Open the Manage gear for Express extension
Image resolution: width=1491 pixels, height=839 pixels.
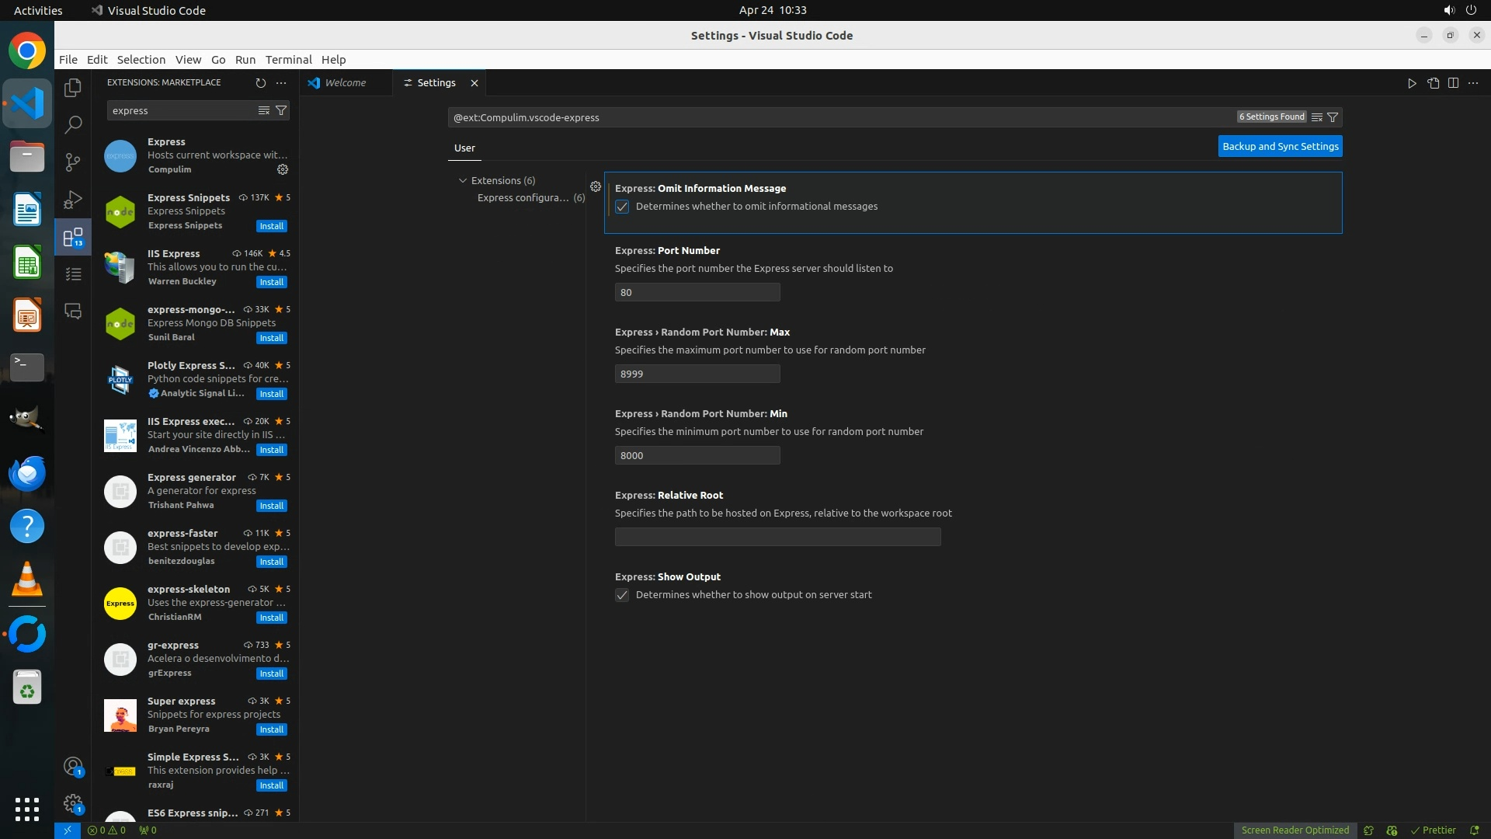tap(283, 169)
